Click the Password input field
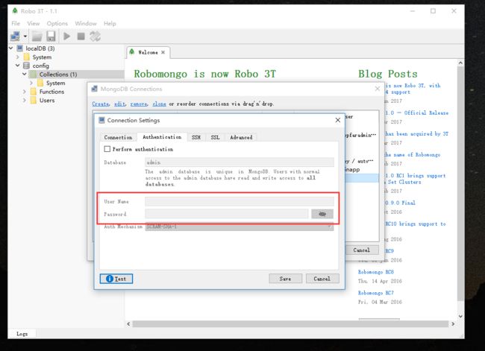485x351 pixels. point(227,214)
